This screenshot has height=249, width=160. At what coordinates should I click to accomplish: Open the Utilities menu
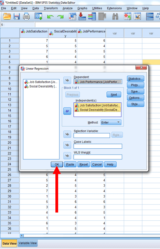coord(97,8)
